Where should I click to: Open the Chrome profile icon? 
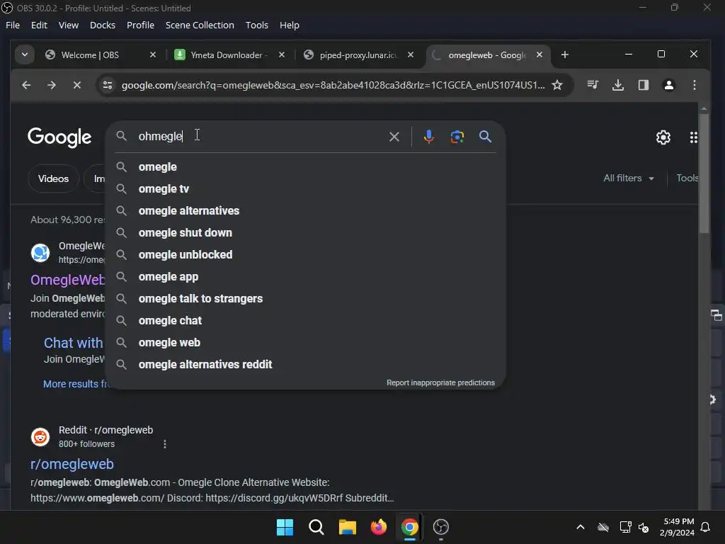click(668, 85)
